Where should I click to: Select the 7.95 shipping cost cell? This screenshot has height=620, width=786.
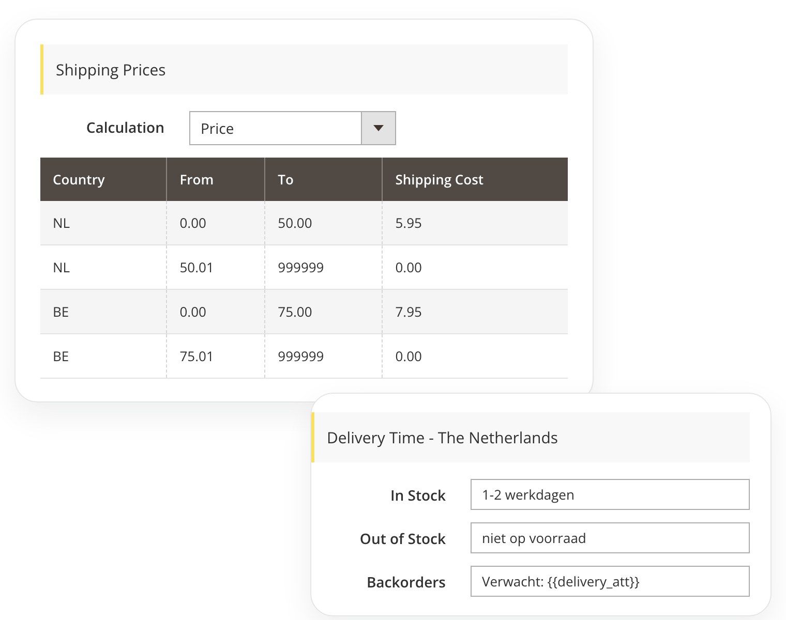409,312
